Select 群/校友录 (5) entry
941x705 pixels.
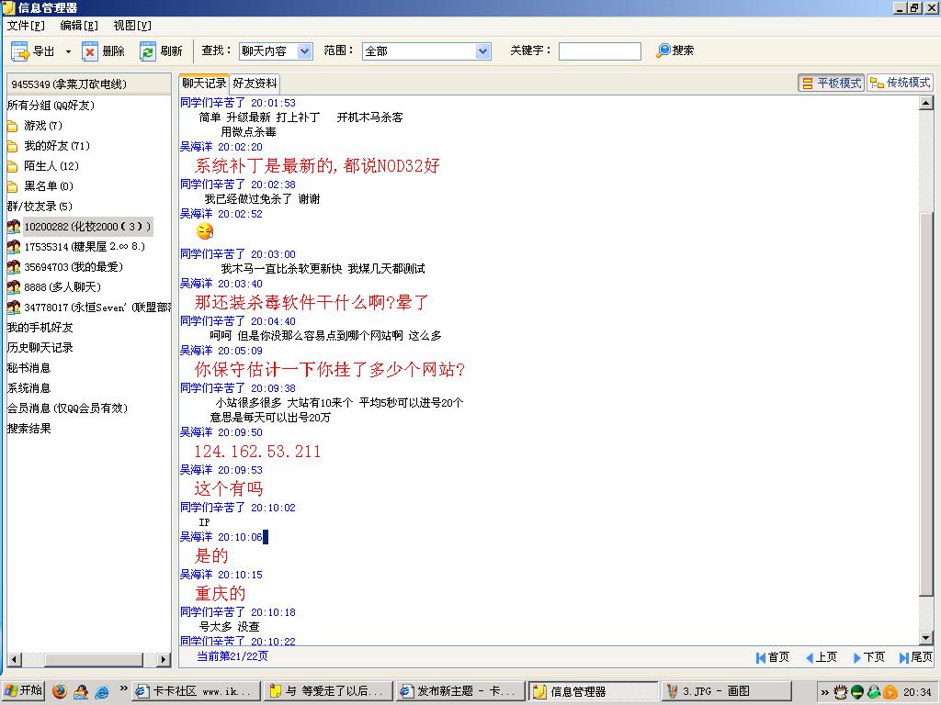pos(40,207)
